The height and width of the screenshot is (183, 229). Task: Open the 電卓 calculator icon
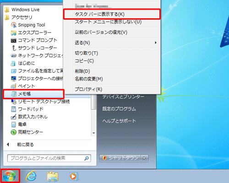[14, 124]
